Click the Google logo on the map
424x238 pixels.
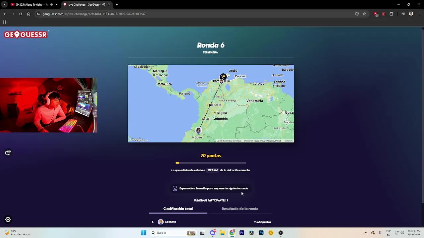pos(136,139)
